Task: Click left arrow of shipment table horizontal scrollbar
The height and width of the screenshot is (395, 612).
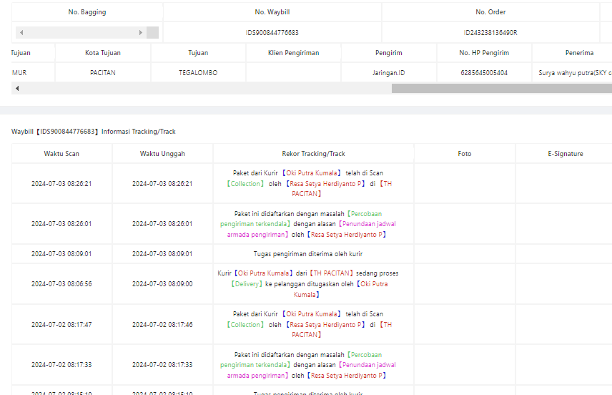Action: pos(17,88)
